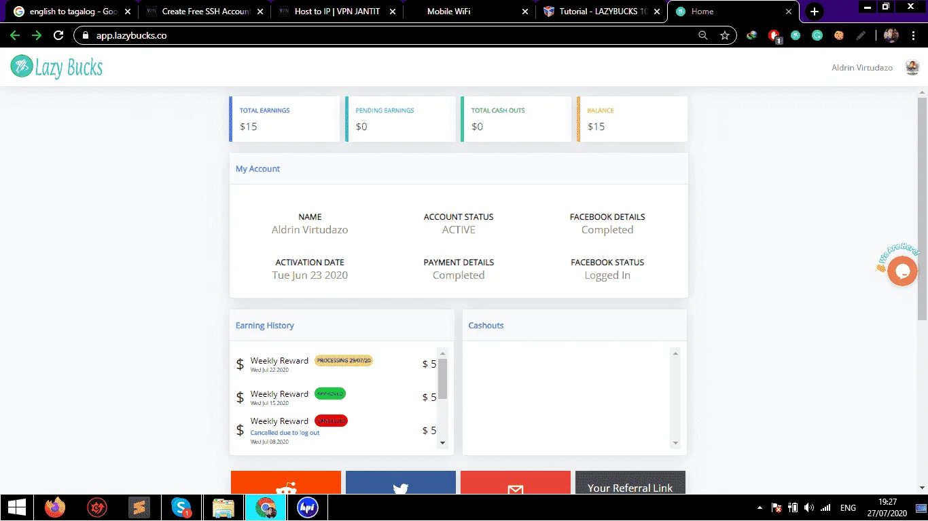Close the english to tagalog tab

(x=127, y=12)
